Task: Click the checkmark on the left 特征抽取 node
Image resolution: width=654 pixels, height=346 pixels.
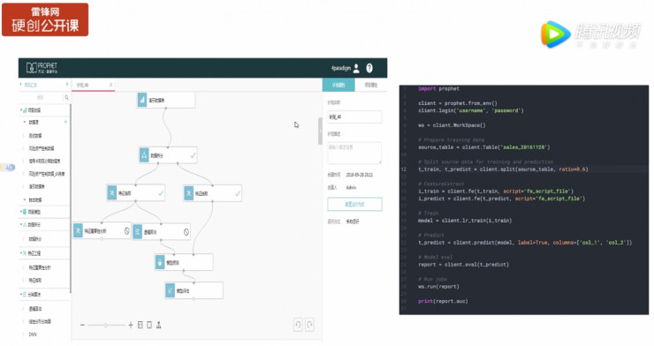Action: pos(161,193)
